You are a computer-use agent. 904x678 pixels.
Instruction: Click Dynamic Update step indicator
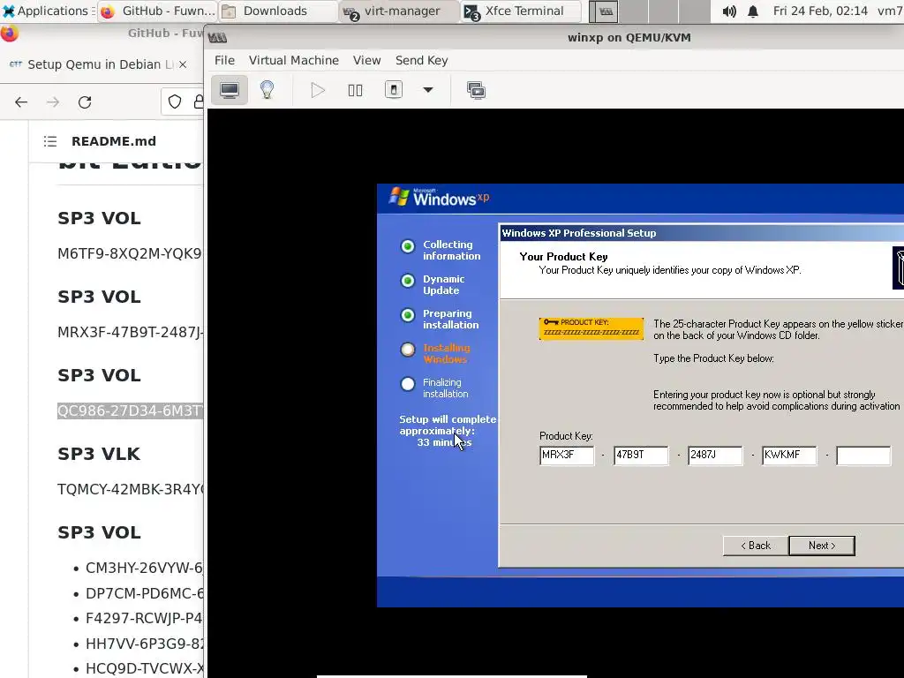408,281
